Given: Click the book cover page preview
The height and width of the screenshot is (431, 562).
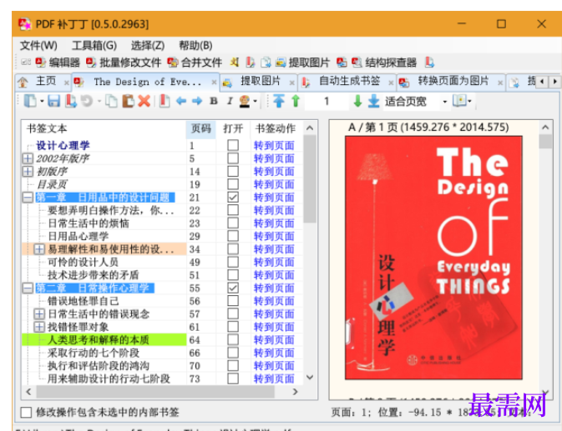Looking at the screenshot, I should (433, 258).
